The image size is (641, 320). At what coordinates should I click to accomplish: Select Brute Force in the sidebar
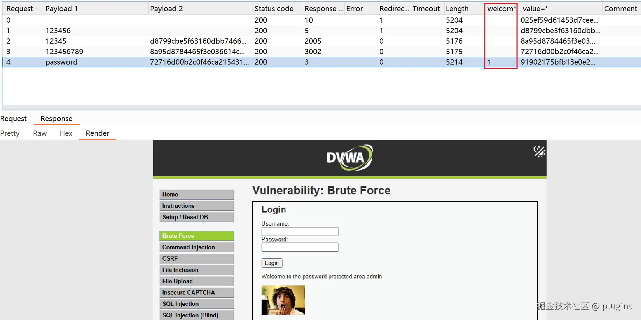(197, 236)
